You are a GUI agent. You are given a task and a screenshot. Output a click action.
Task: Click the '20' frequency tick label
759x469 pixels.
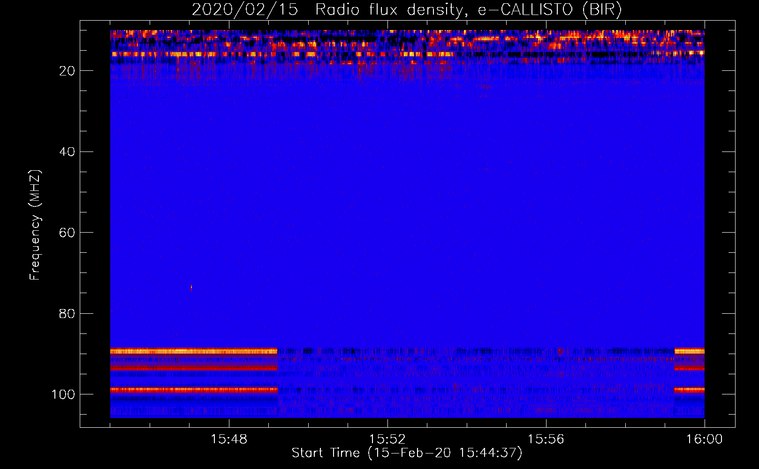click(67, 71)
